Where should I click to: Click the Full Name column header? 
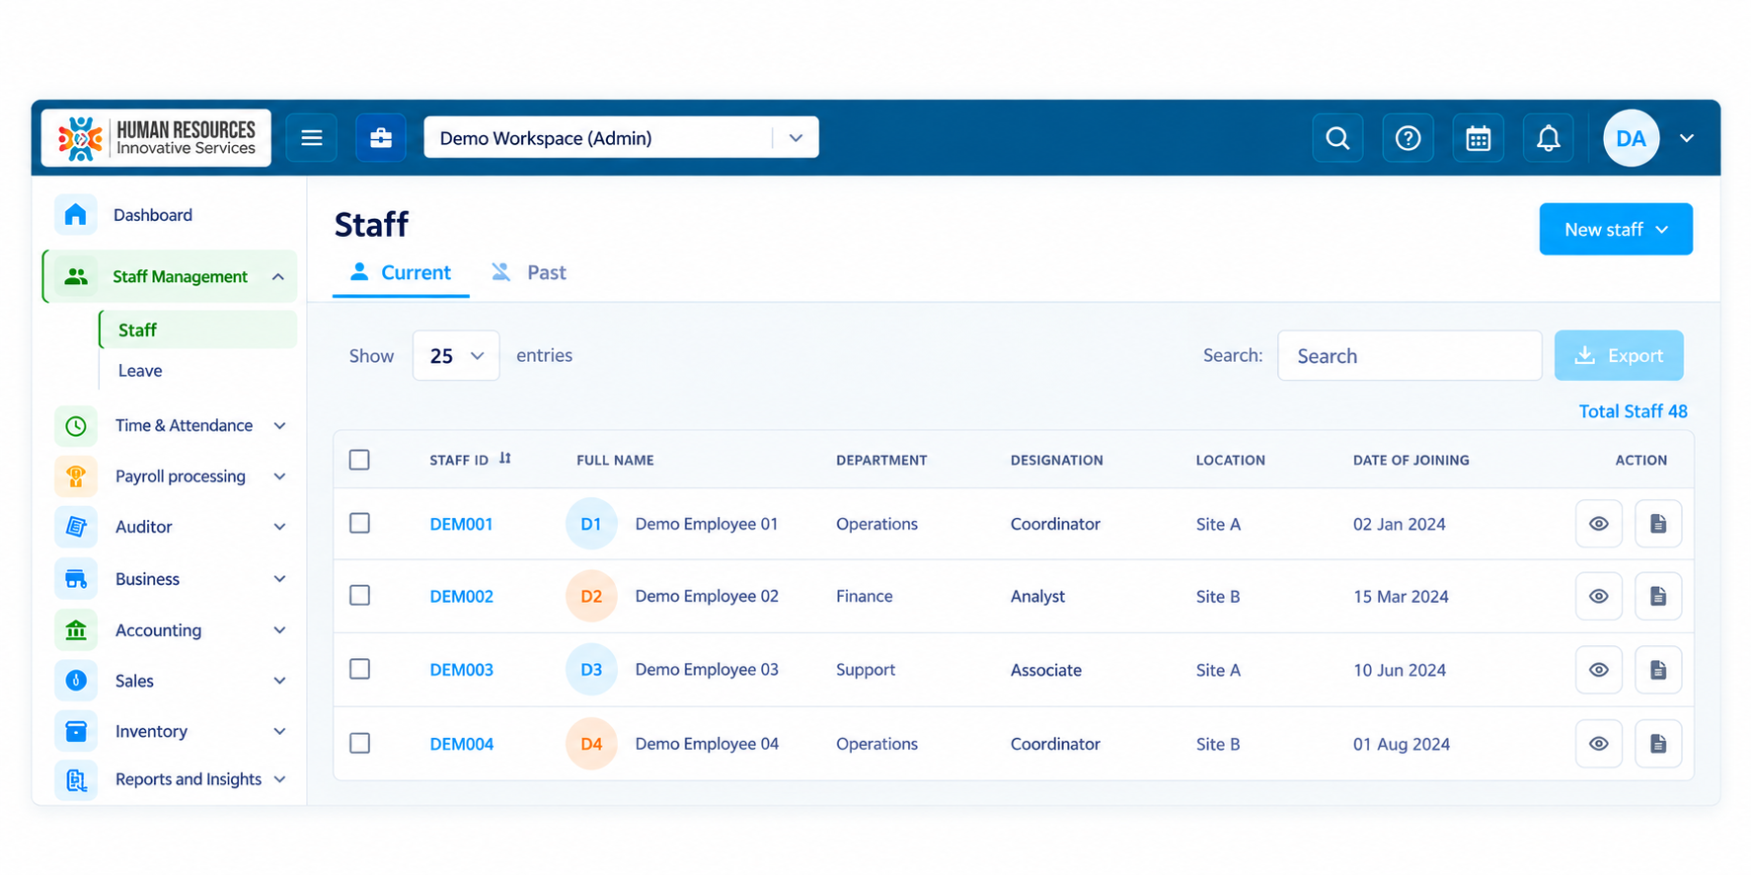pos(615,460)
